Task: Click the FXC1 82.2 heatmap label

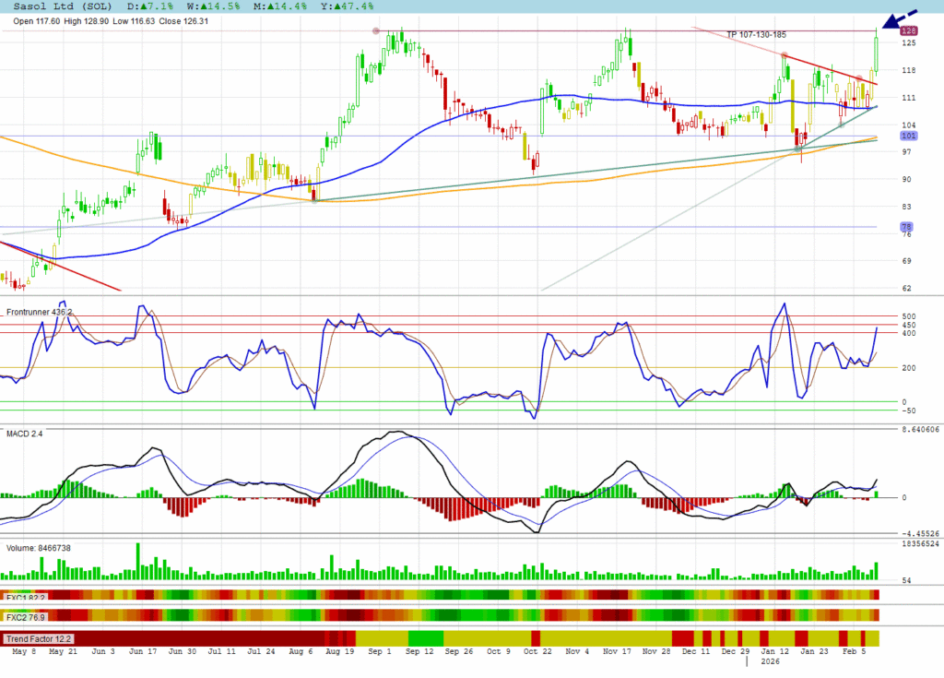Action: [x=26, y=596]
